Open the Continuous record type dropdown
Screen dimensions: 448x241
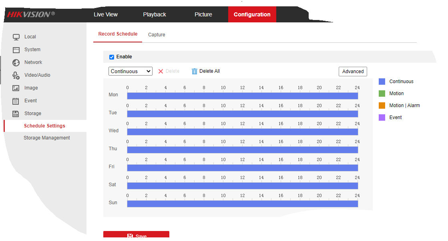point(130,72)
